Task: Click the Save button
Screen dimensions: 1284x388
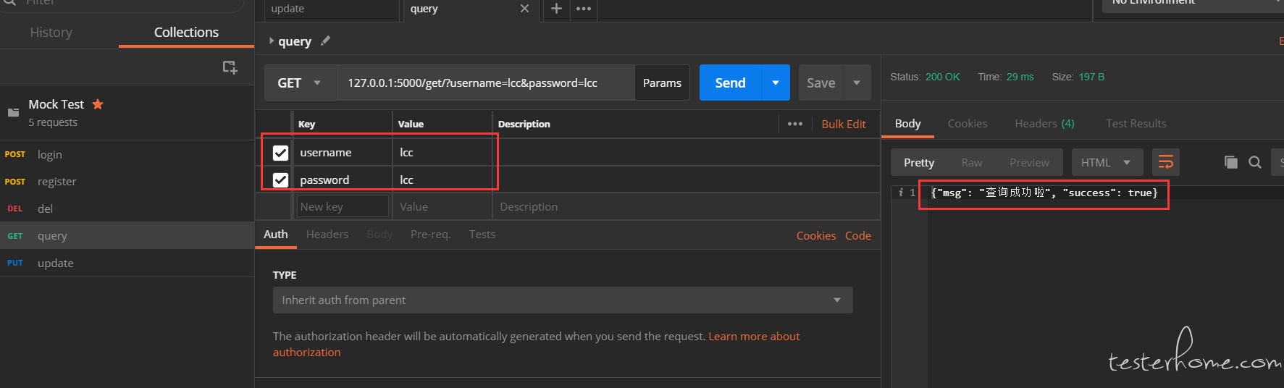Action: click(x=821, y=83)
